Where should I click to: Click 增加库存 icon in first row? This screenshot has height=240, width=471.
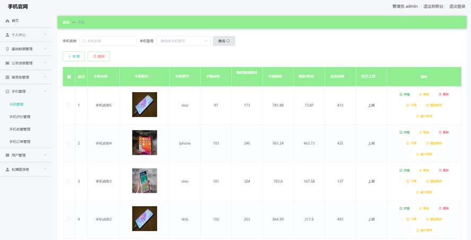pyautogui.click(x=428, y=105)
